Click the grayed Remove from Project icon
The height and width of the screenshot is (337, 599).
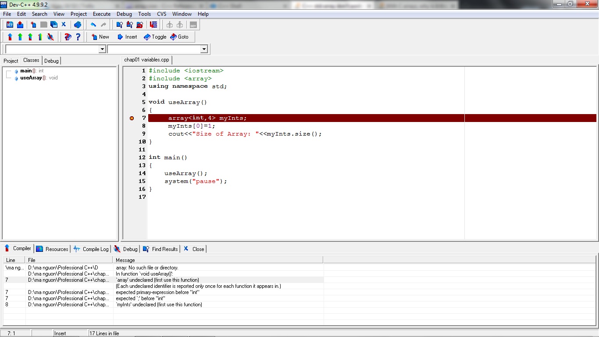[180, 25]
